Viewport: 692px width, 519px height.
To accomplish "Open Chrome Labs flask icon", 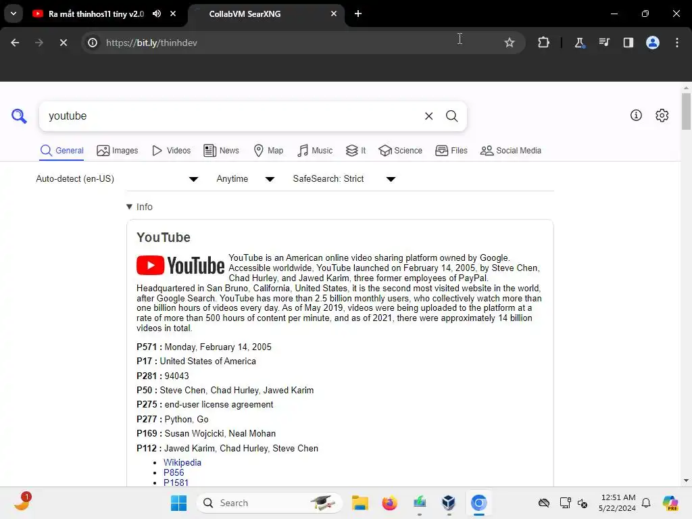I will click(579, 43).
